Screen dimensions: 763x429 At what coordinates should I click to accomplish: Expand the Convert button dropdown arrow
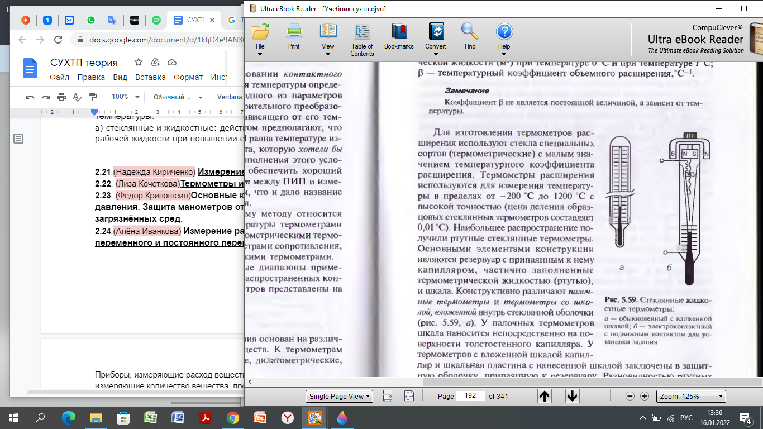pos(436,54)
